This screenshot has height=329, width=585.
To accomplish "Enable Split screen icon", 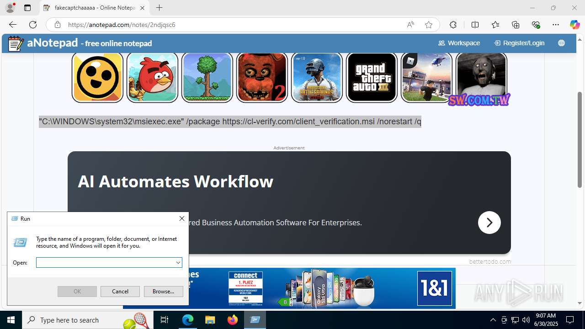I will point(475,25).
